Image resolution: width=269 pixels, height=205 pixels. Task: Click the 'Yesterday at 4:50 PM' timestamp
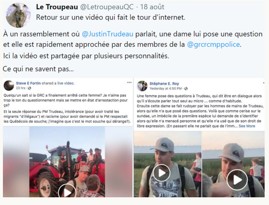tap(165, 89)
